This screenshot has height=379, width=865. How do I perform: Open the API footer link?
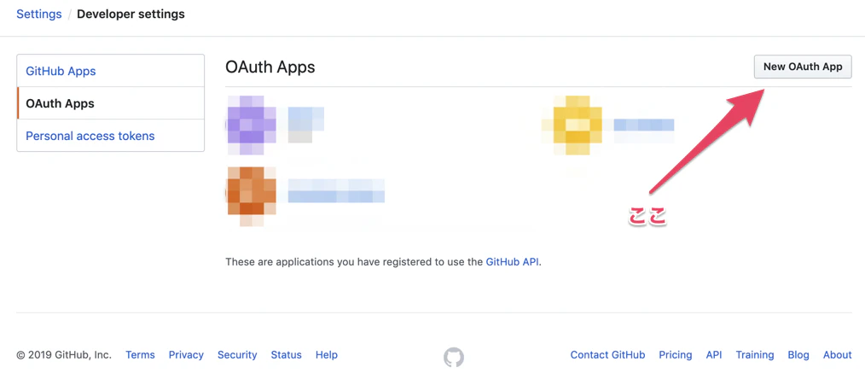714,355
